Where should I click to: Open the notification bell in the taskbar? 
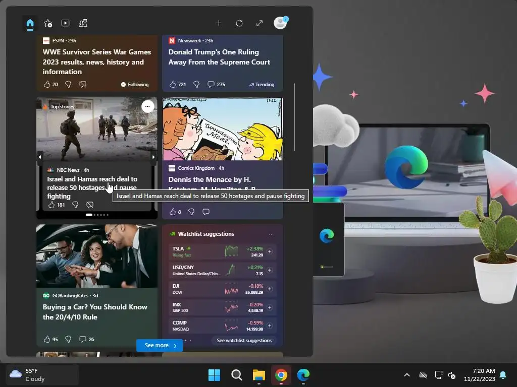pos(503,375)
